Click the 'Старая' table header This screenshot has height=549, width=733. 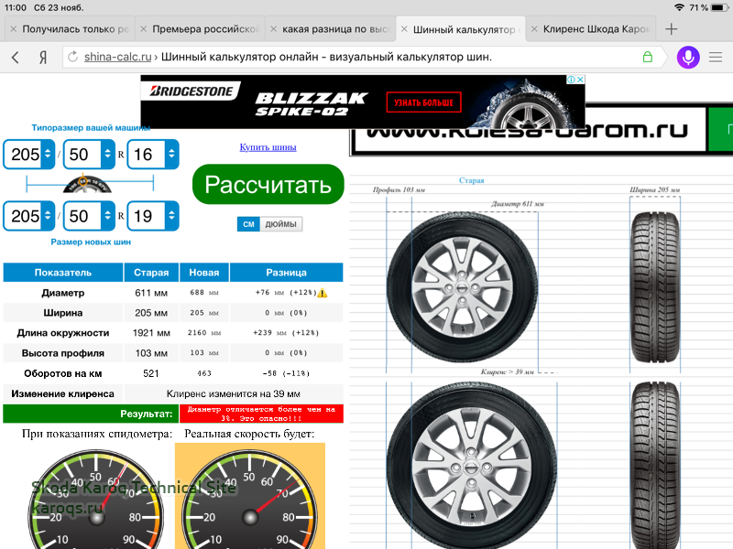click(x=151, y=272)
